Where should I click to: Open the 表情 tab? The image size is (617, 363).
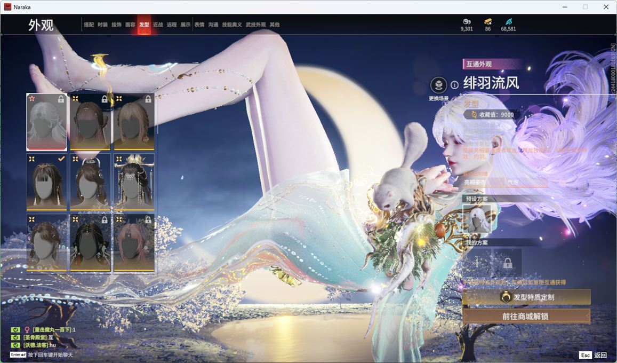pos(199,25)
